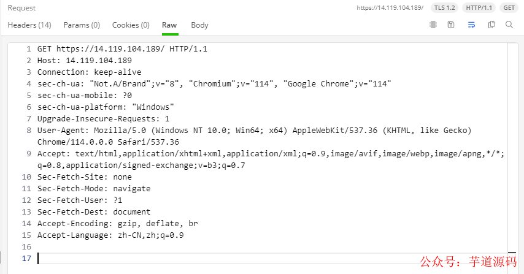Open the Headers (14) tab
This screenshot has height=274, width=524.
pyautogui.click(x=29, y=25)
